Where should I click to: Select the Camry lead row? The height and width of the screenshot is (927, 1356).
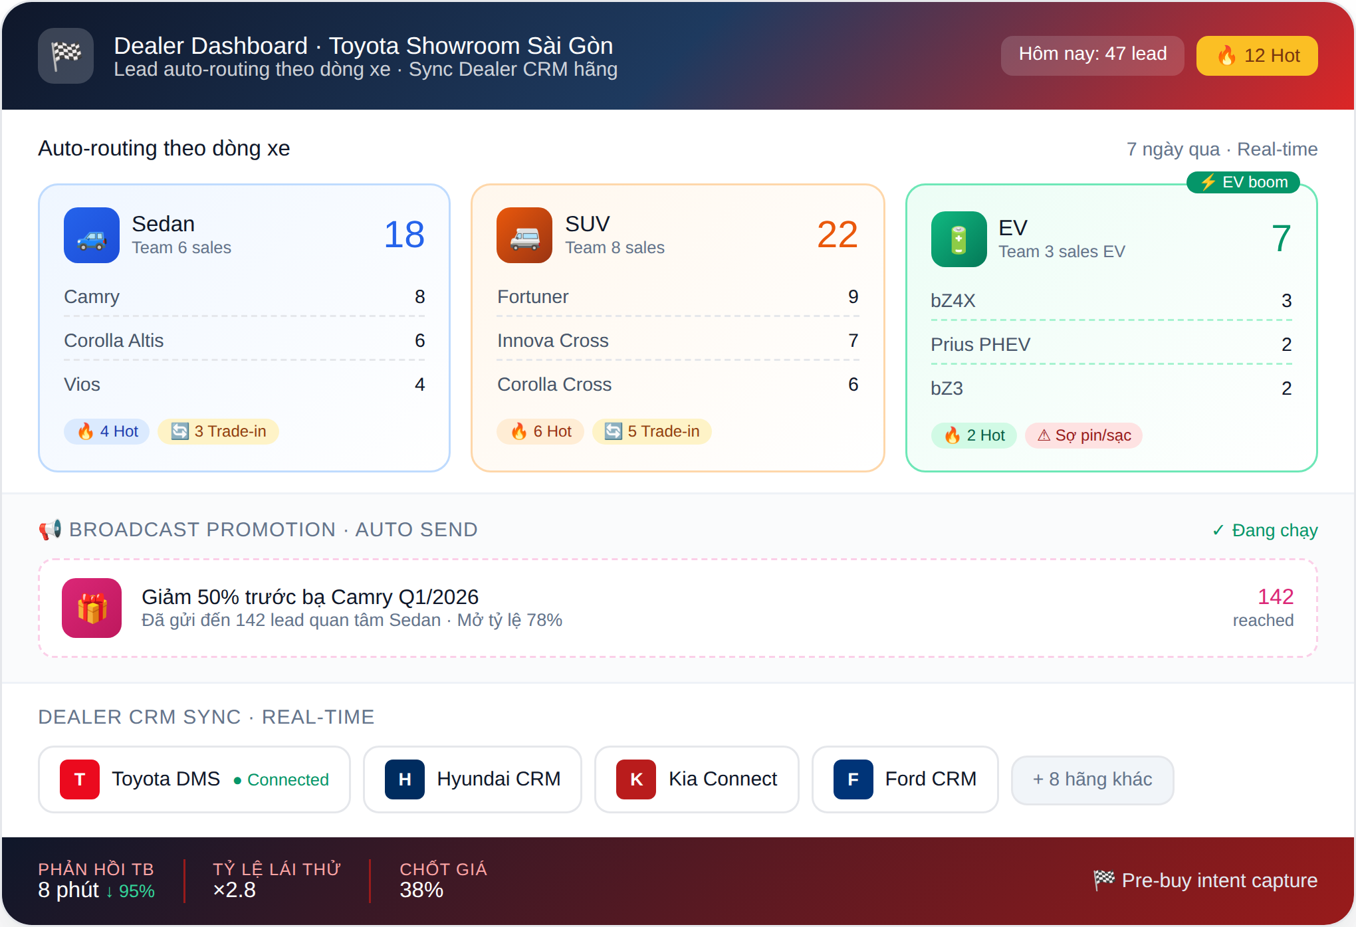[245, 296]
